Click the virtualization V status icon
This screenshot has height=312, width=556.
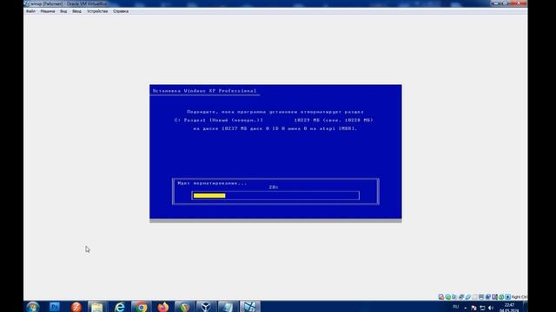[494, 296]
